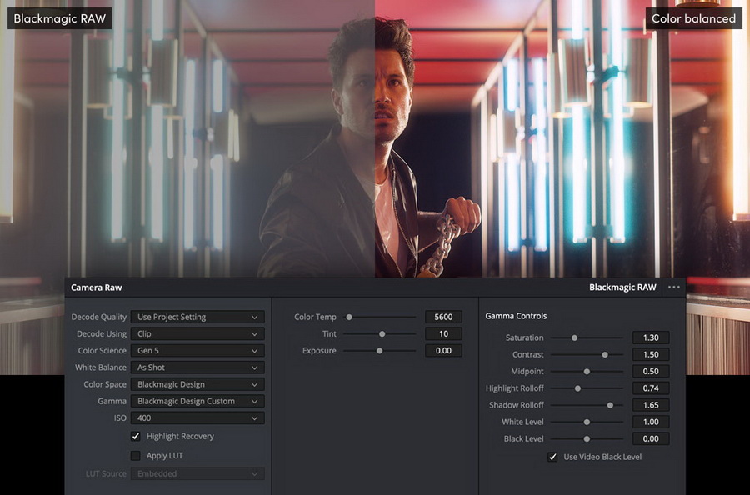
Task: Open the ISO 400 dropdown
Action: click(x=197, y=418)
